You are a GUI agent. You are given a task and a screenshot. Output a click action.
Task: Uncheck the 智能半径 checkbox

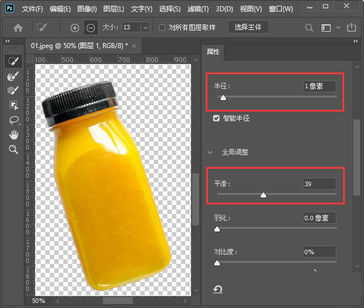click(x=216, y=118)
